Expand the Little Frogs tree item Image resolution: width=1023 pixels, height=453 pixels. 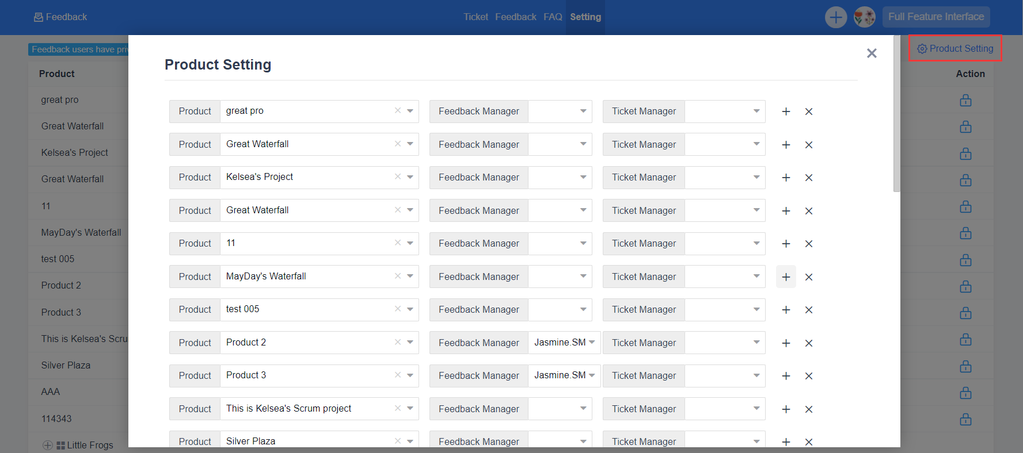click(x=48, y=445)
